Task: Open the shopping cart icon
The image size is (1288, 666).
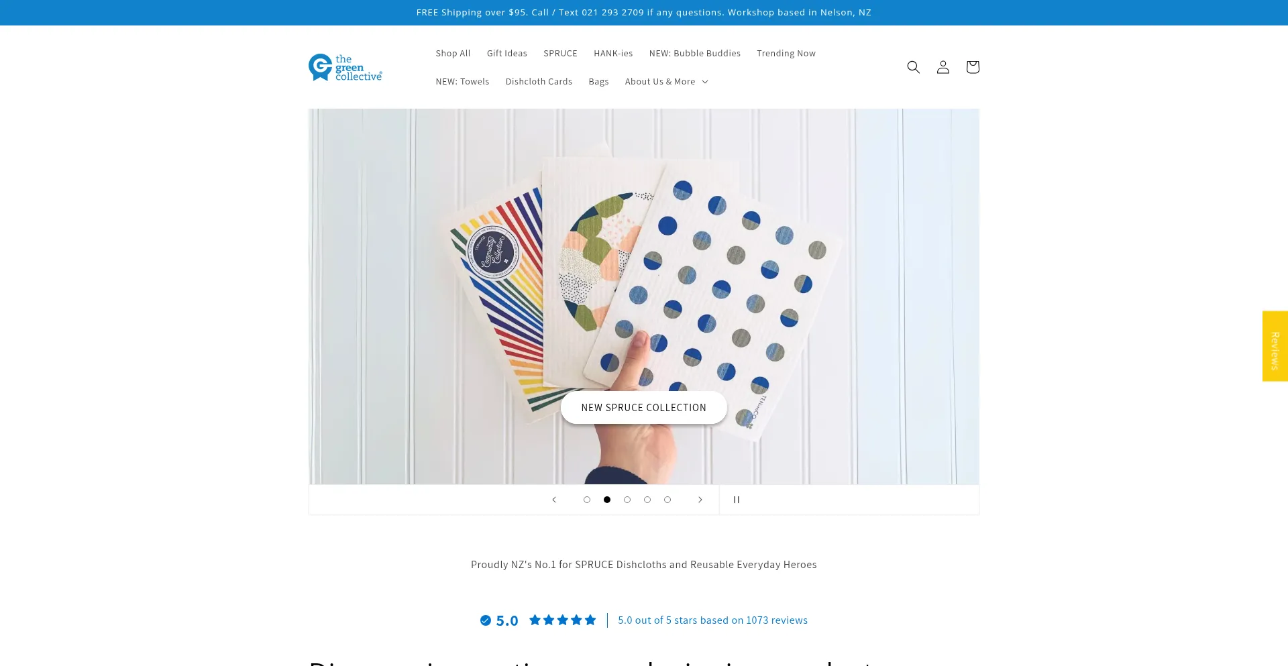Action: [972, 67]
